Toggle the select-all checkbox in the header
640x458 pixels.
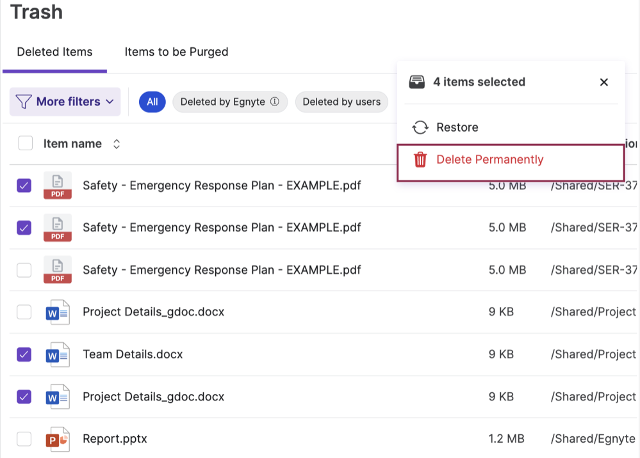[x=25, y=143]
